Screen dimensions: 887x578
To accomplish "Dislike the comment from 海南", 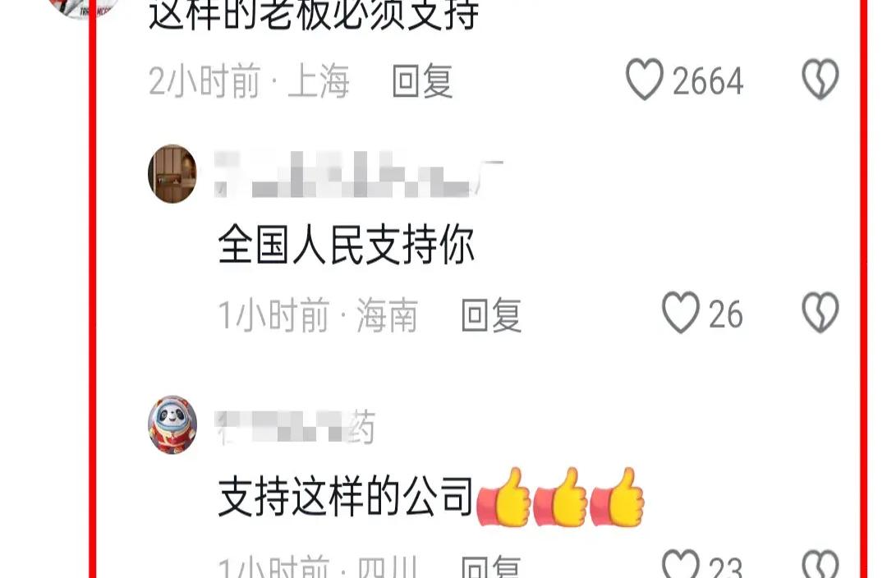I will (820, 312).
